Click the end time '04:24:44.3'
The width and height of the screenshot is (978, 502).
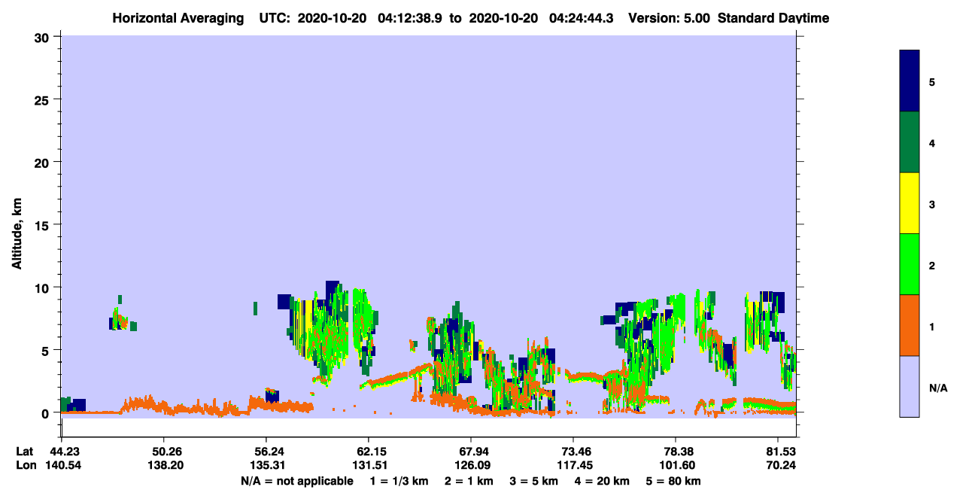[582, 18]
